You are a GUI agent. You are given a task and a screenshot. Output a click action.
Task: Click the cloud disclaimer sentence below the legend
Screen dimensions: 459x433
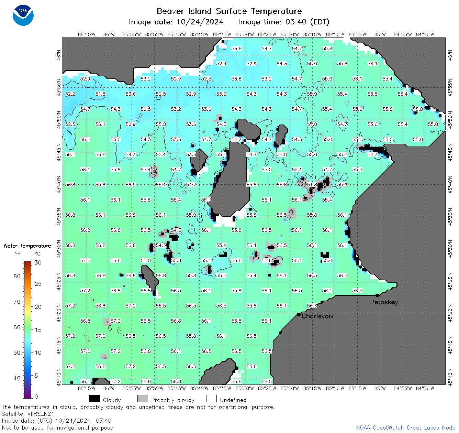(x=138, y=407)
